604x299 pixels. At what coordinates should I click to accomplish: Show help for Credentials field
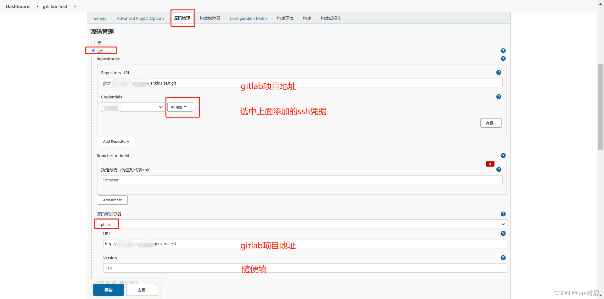[499, 97]
